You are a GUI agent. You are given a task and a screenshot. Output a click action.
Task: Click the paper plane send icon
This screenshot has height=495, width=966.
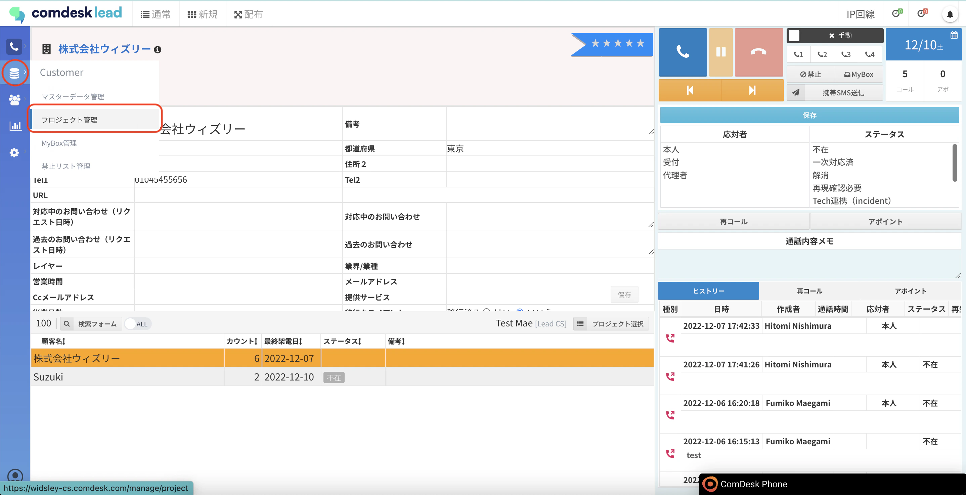coord(796,92)
